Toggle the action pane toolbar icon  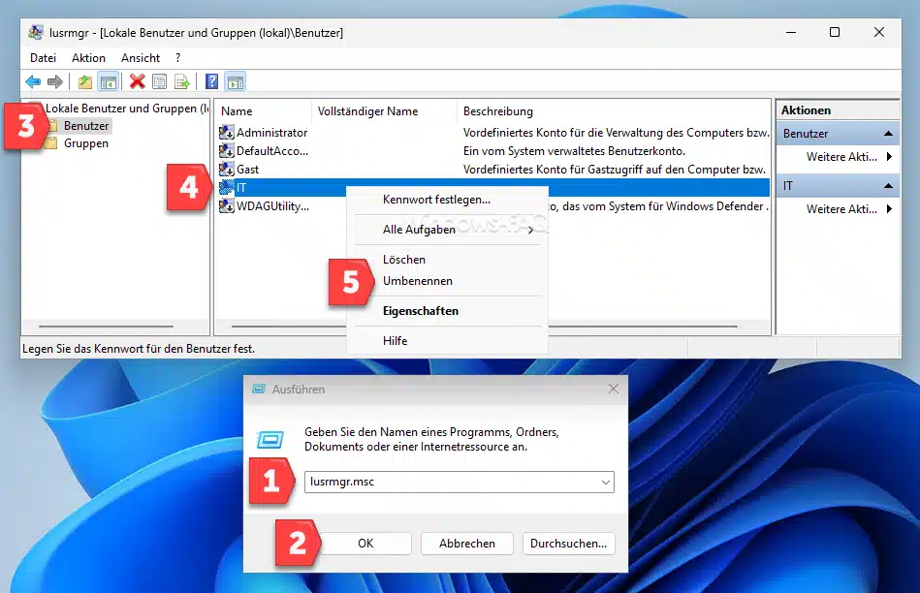[x=236, y=82]
